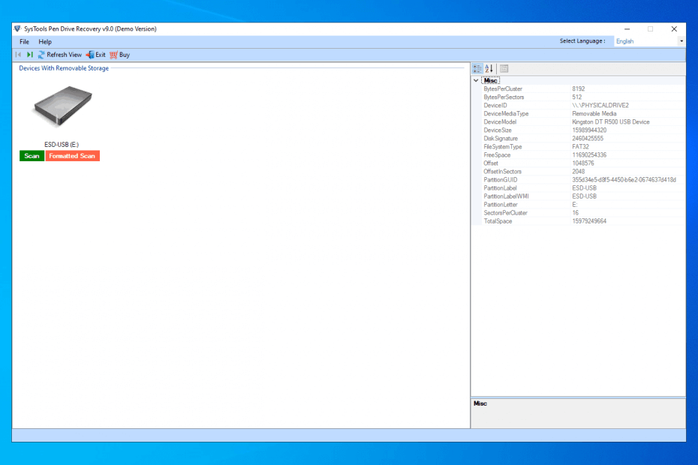The height and width of the screenshot is (465, 698).
Task: Click the value 8192
Action: click(x=578, y=89)
